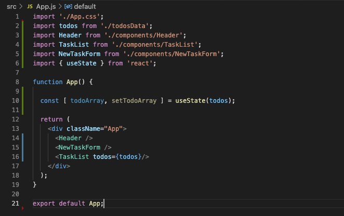Image resolution: width=344 pixels, height=216 pixels.
Task: Click the Header identifier on line 3
Action: point(70,35)
